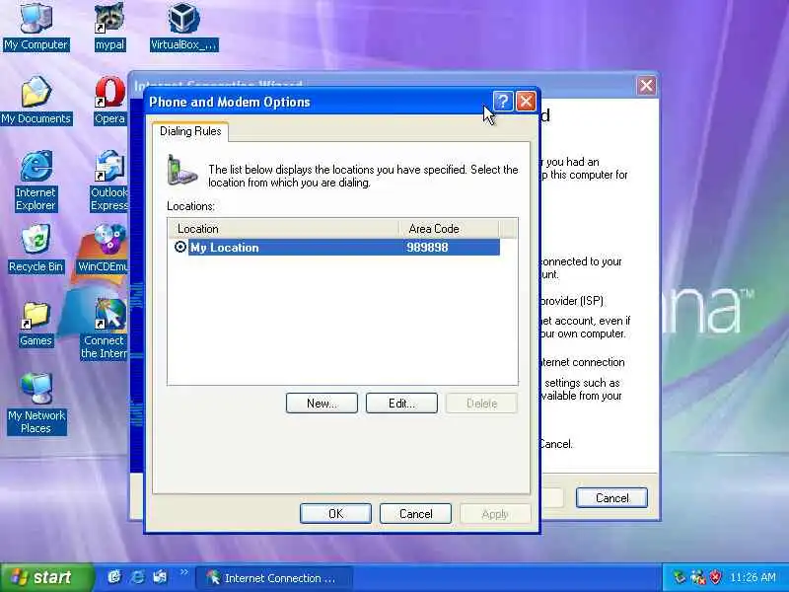The width and height of the screenshot is (789, 592).
Task: Click Cancel in Internet Connection Wizard
Action: [611, 498]
